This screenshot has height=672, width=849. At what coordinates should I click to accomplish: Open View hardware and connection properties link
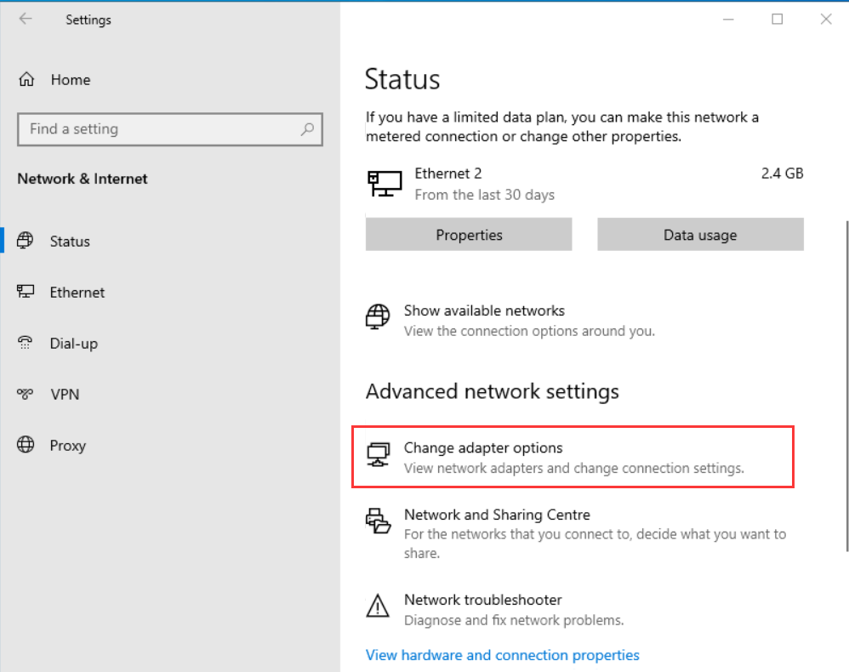[502, 655]
